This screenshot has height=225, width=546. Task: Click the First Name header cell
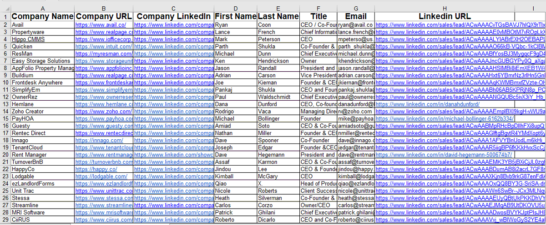(x=235, y=16)
